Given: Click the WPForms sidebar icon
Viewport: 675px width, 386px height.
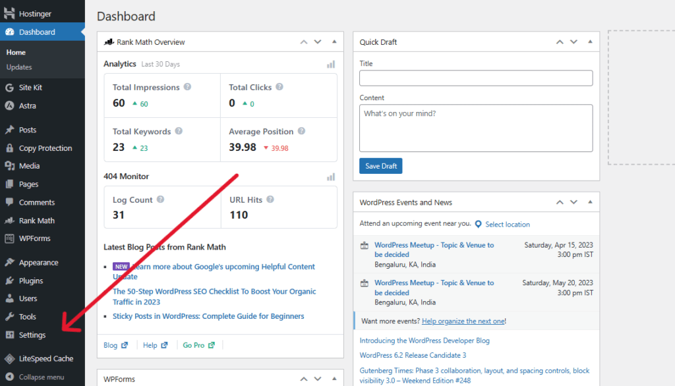Looking at the screenshot, I should (9, 238).
